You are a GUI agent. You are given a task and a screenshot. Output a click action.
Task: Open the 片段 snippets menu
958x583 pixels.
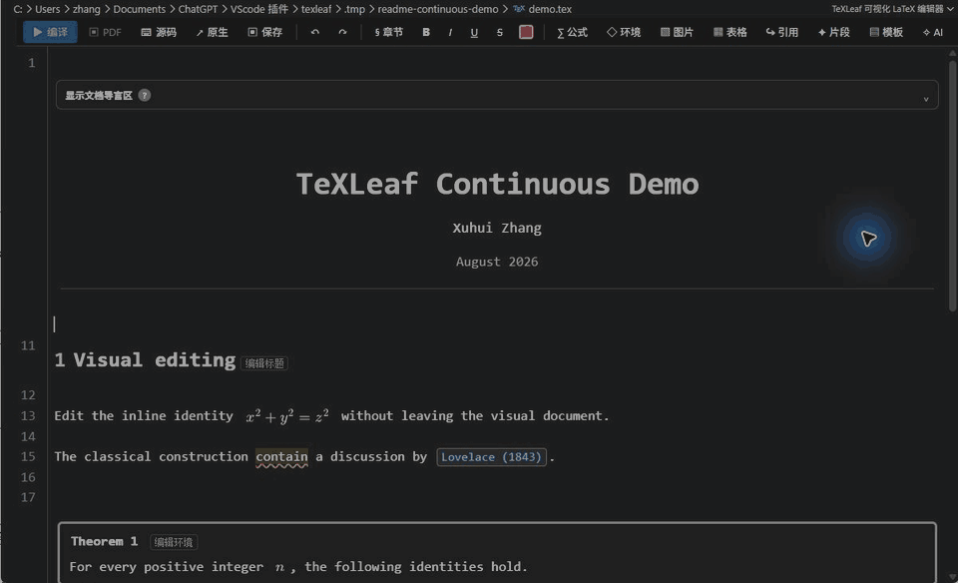click(x=834, y=32)
